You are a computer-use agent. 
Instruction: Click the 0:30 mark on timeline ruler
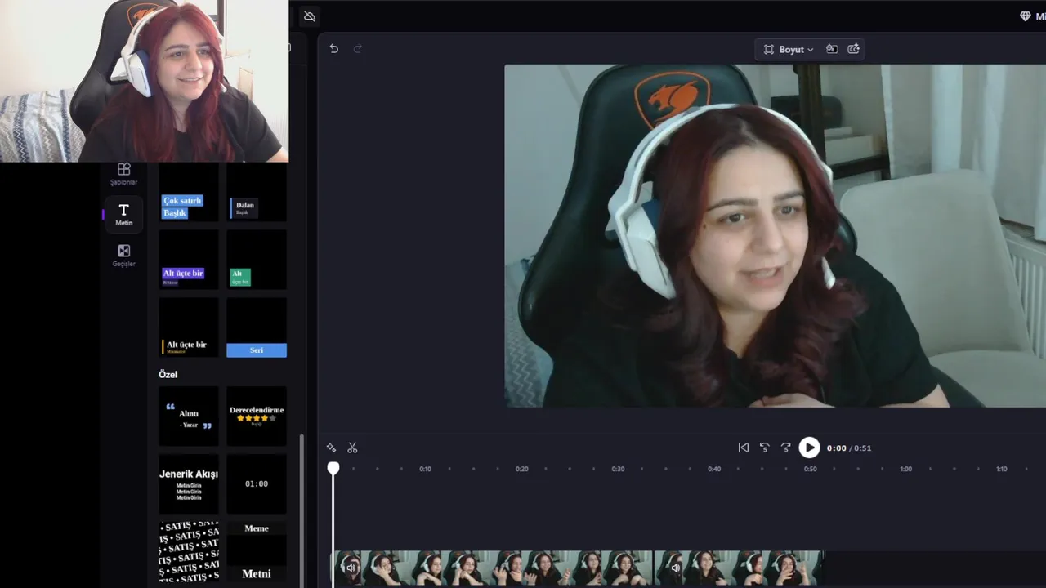(x=618, y=469)
